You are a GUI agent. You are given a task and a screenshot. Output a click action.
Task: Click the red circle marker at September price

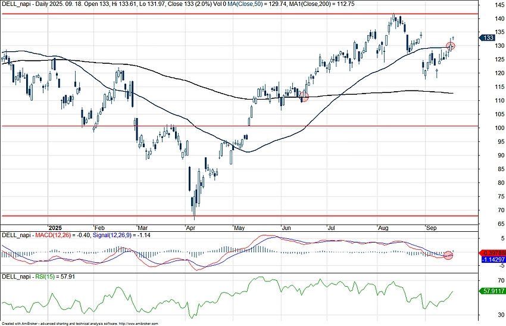pos(451,46)
